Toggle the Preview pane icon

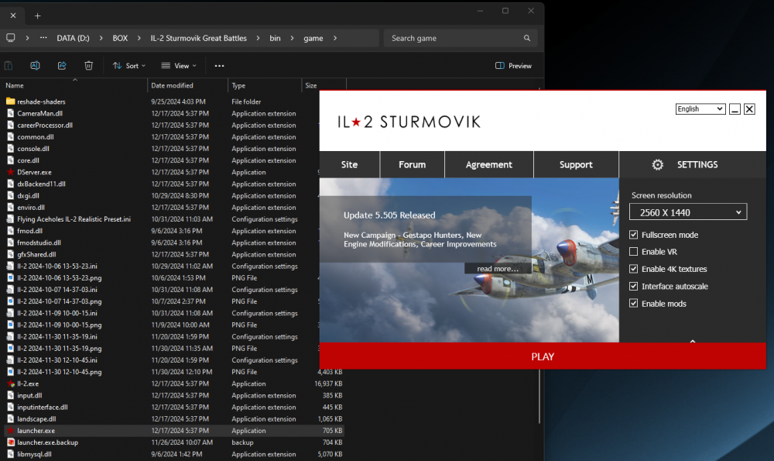499,65
